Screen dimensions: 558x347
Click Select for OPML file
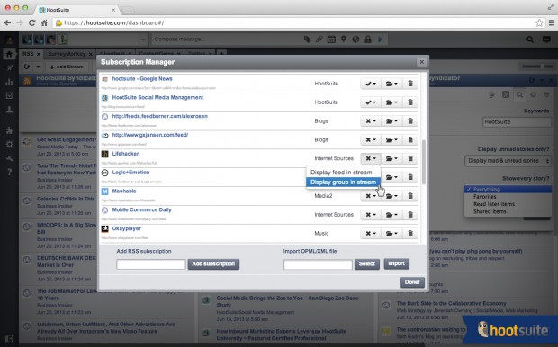pos(367,263)
